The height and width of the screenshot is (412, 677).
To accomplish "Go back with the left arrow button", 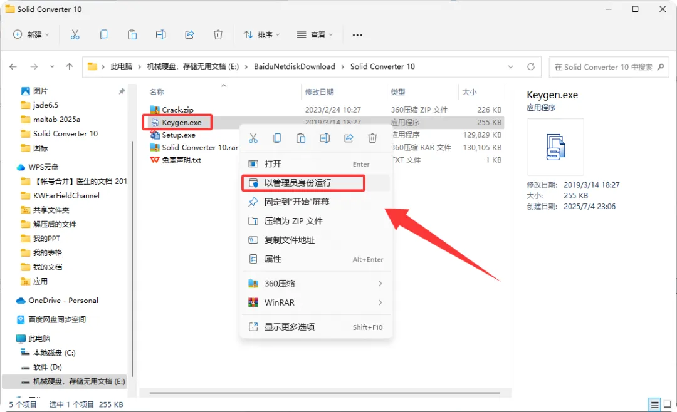I will (13, 67).
